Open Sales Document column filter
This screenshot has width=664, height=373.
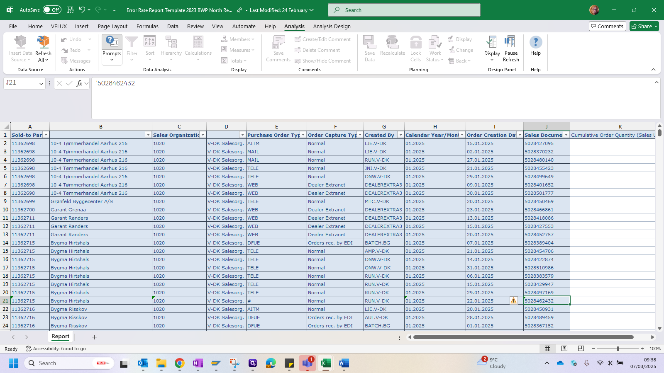point(566,135)
